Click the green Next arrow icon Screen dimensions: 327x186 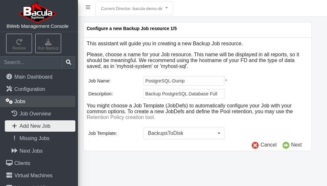286,145
